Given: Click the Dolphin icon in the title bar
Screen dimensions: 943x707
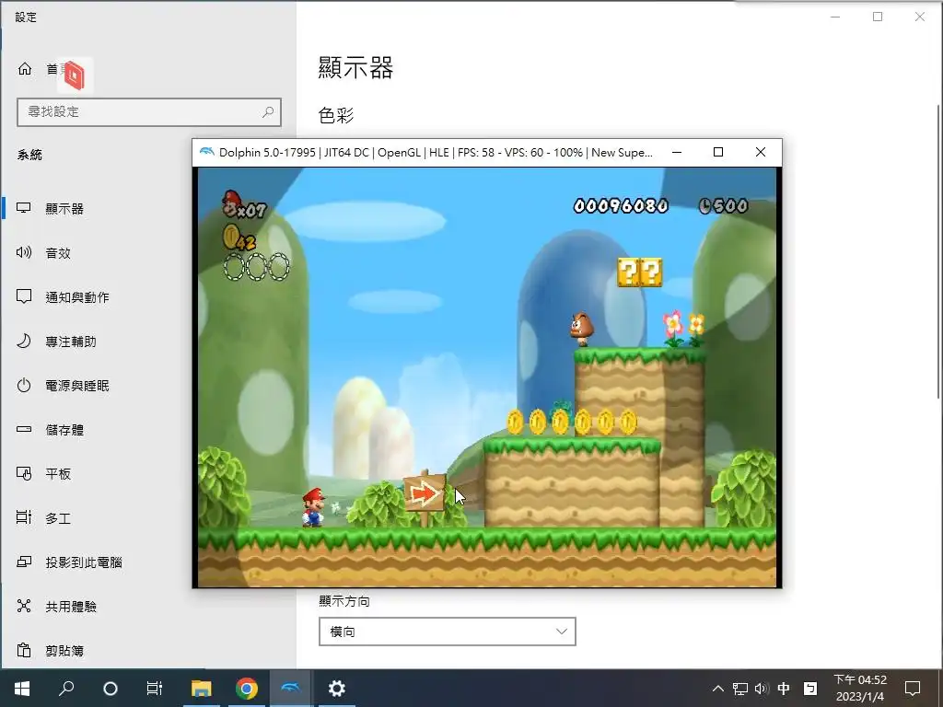Looking at the screenshot, I should (206, 152).
